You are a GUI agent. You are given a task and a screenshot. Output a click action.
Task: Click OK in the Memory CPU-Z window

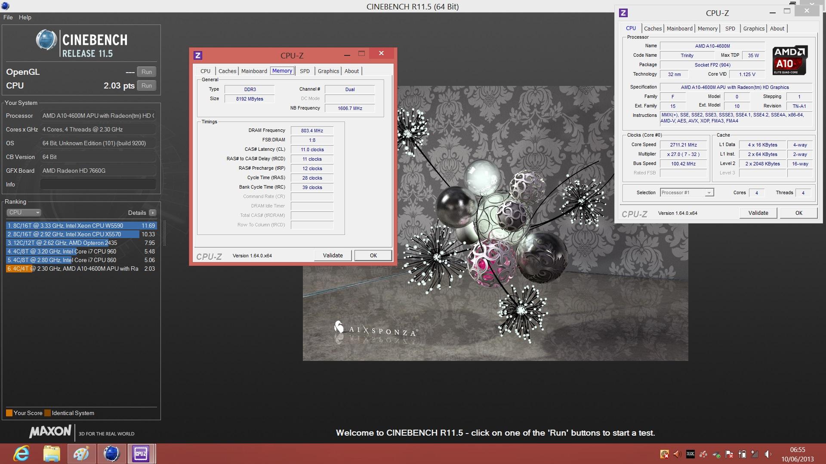(x=373, y=255)
